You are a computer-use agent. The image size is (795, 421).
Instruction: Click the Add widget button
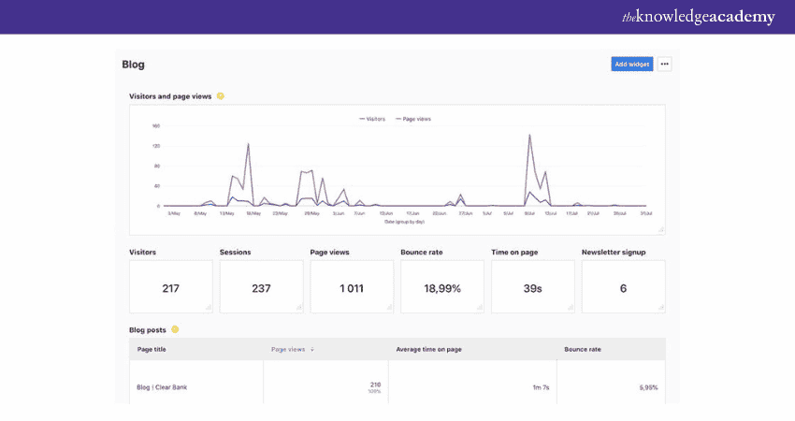[x=631, y=65]
